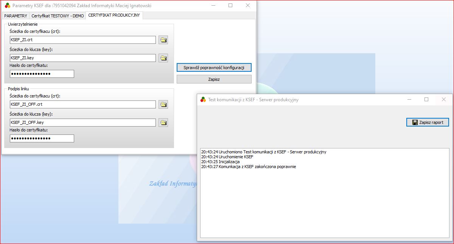Browse for the Podpis linku crt file
Viewport: 454px width, 244px height.
pos(163,105)
